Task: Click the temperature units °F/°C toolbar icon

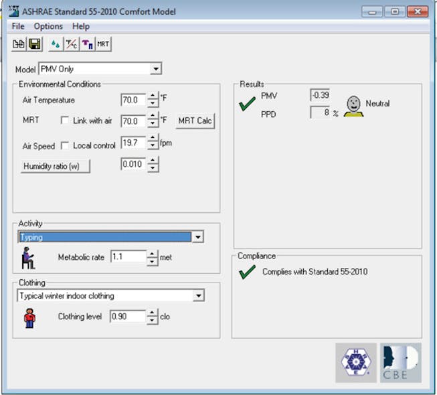Action: 71,44
